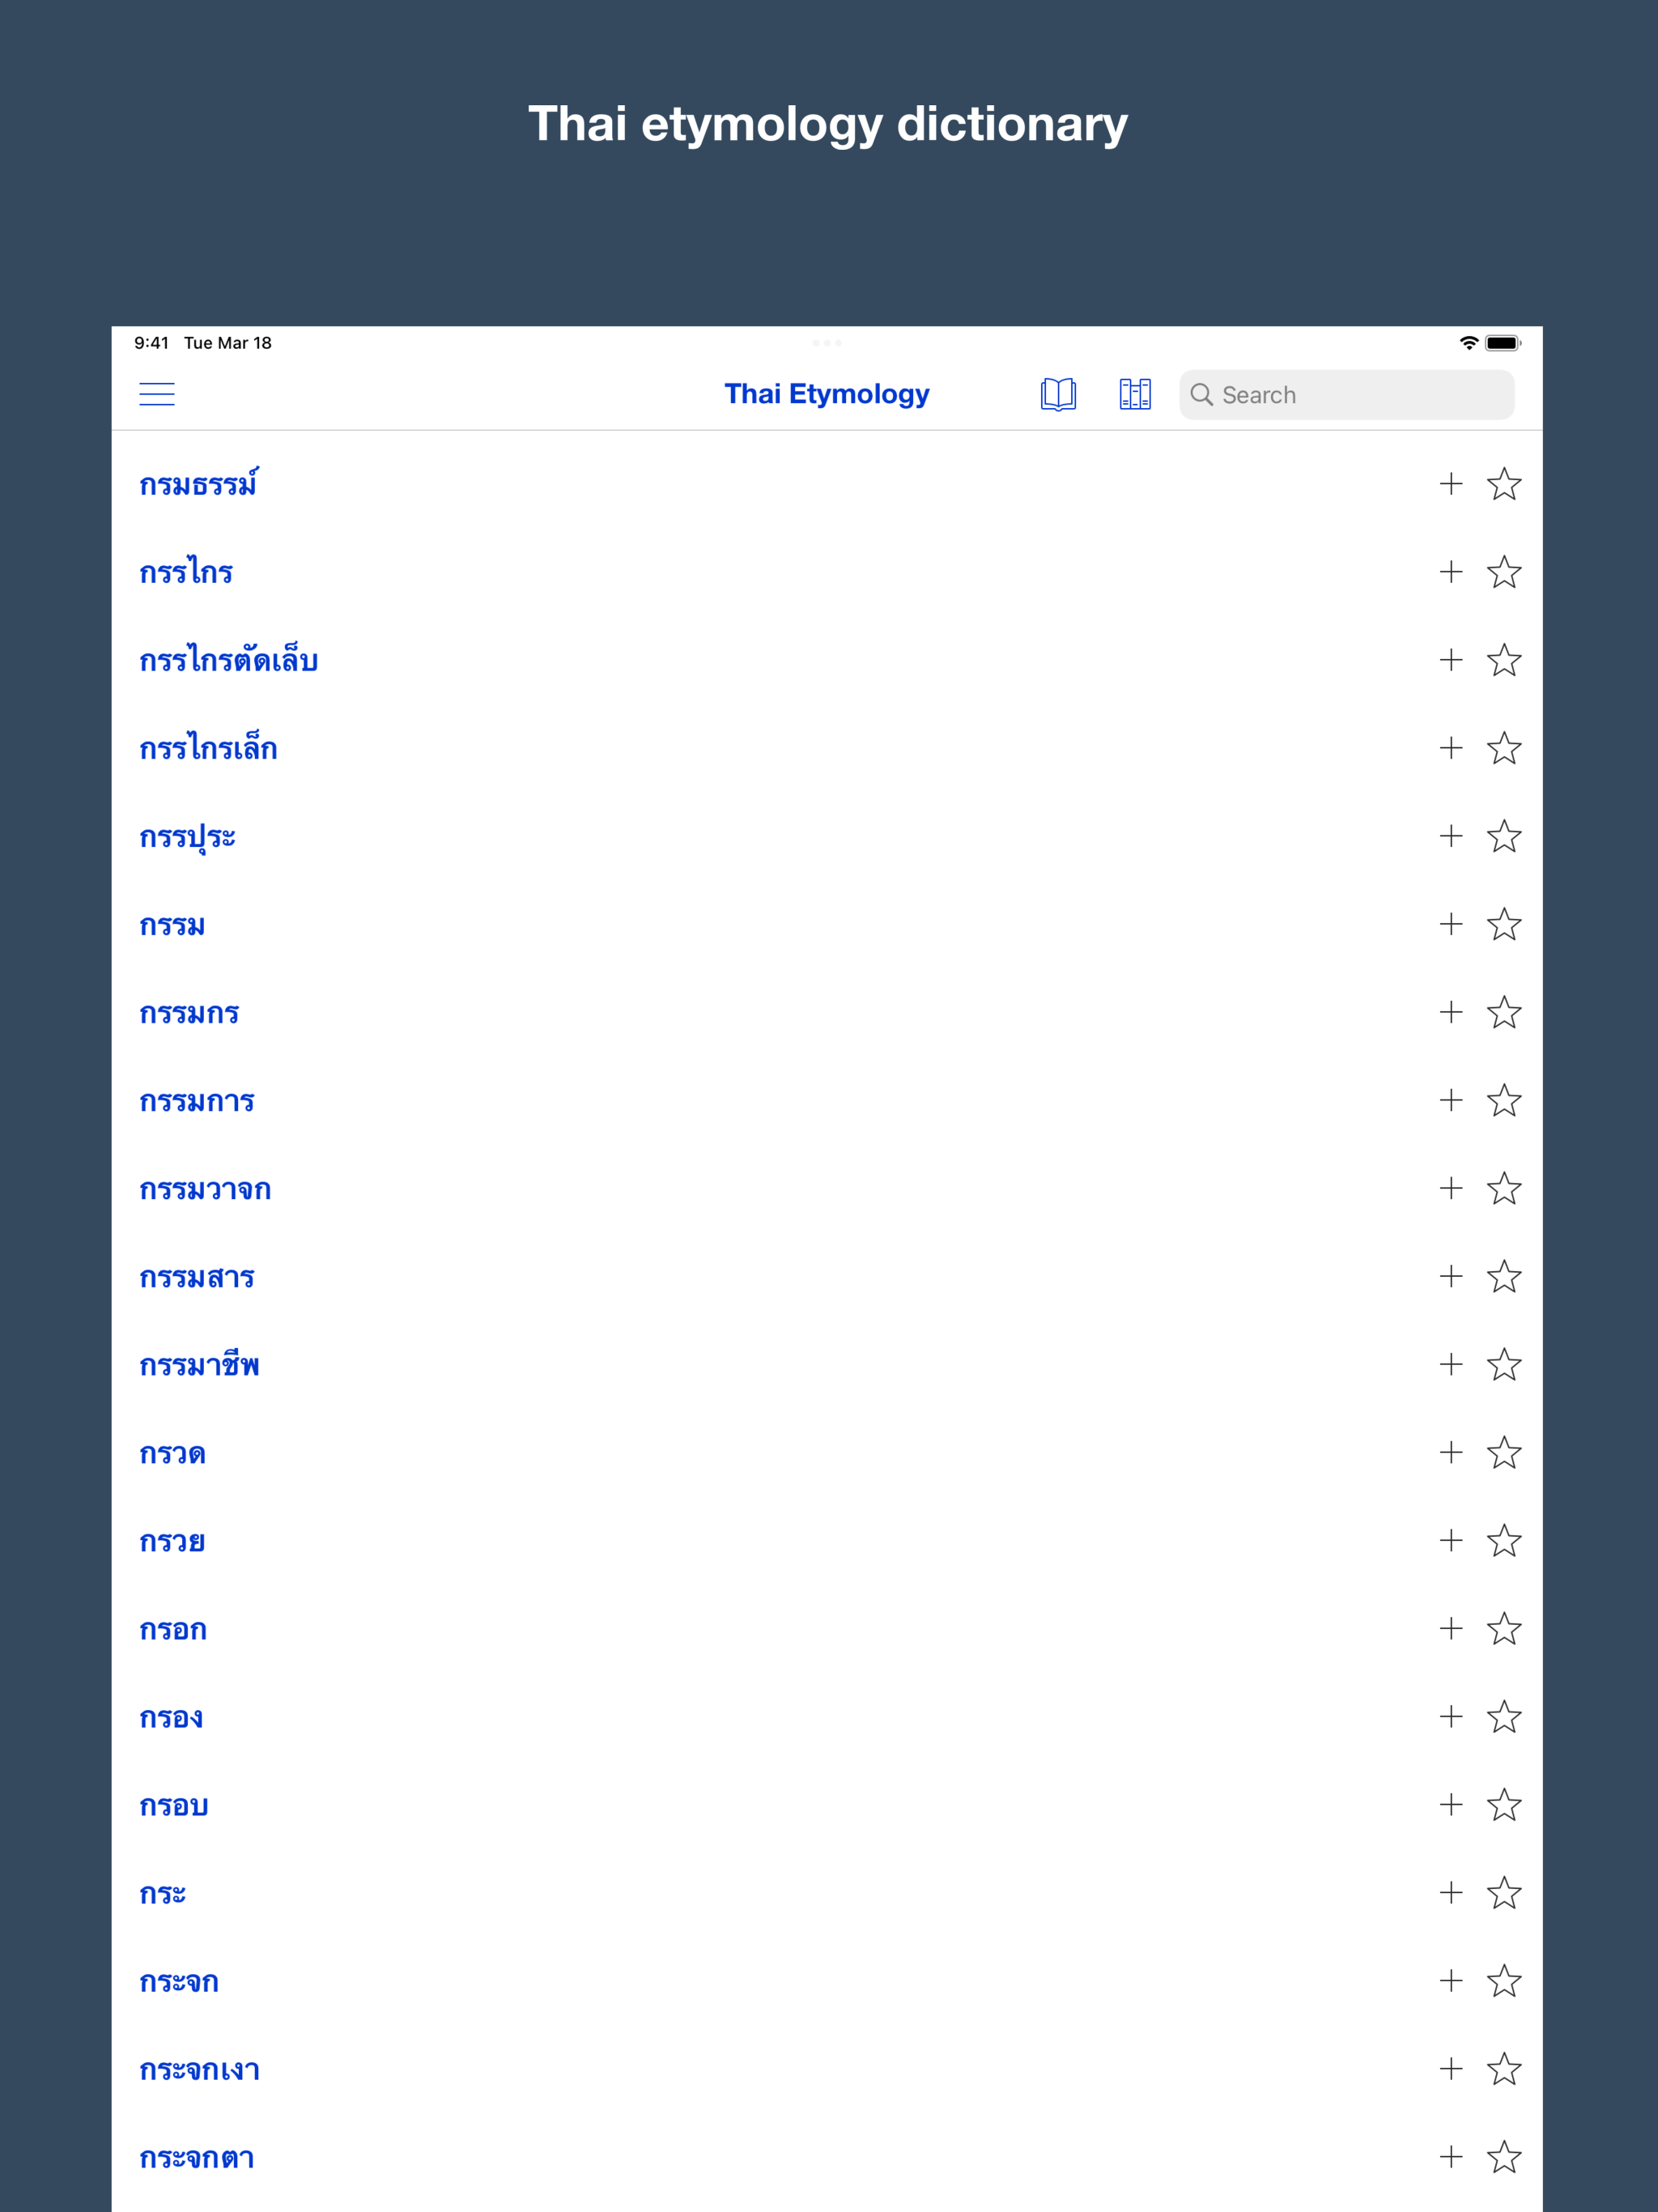
Task: Tap the star icon beside กรรมกร
Action: [x=1504, y=1012]
